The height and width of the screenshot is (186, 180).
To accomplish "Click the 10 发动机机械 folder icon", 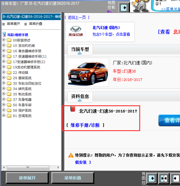I will (x=9, y=45).
